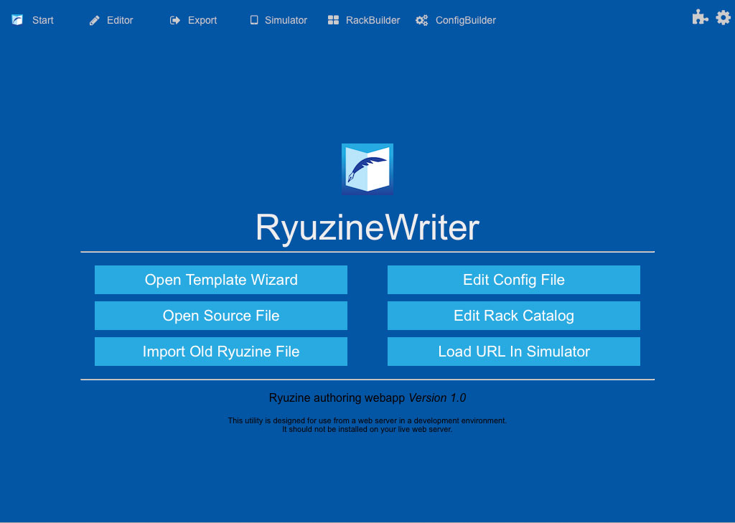Click the ConfigBuilder gears icon
The image size is (735, 523).
(422, 20)
